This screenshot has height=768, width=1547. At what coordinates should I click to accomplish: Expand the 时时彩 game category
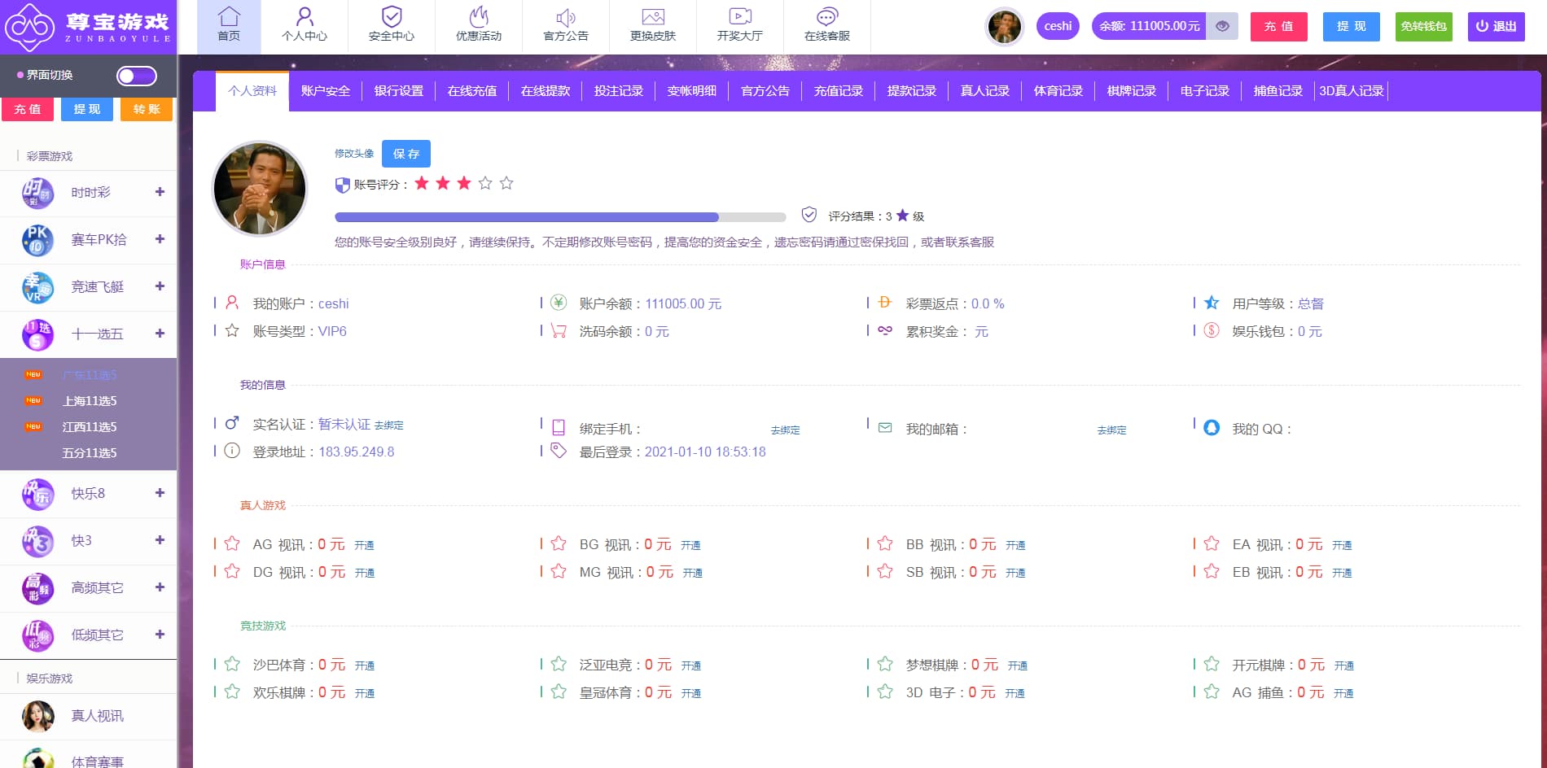160,192
